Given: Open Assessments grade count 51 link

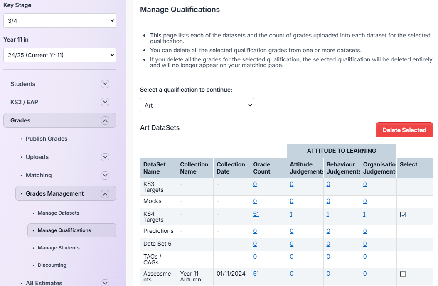Looking at the screenshot, I should point(256,274).
